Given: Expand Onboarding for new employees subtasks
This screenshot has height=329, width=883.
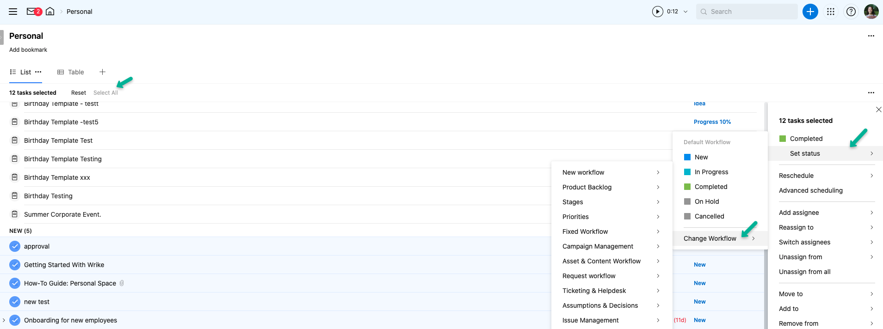Looking at the screenshot, I should pos(4,320).
